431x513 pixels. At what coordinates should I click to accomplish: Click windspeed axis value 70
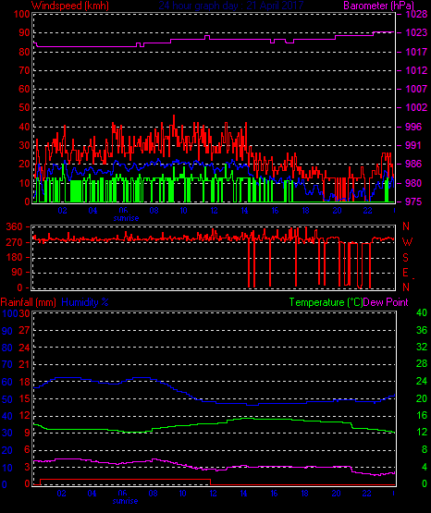[x=25, y=70]
